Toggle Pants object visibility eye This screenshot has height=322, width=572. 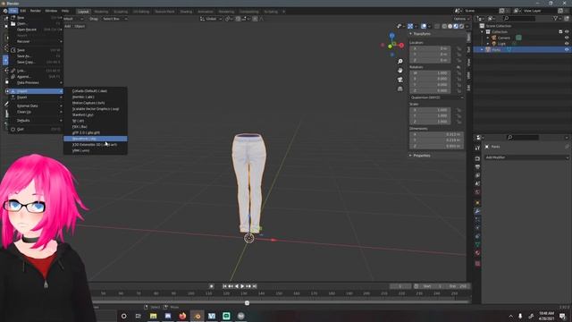(x=567, y=49)
